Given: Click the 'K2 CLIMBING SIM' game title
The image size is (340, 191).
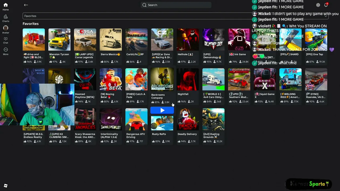Looking at the screenshot, I should coord(59,136).
